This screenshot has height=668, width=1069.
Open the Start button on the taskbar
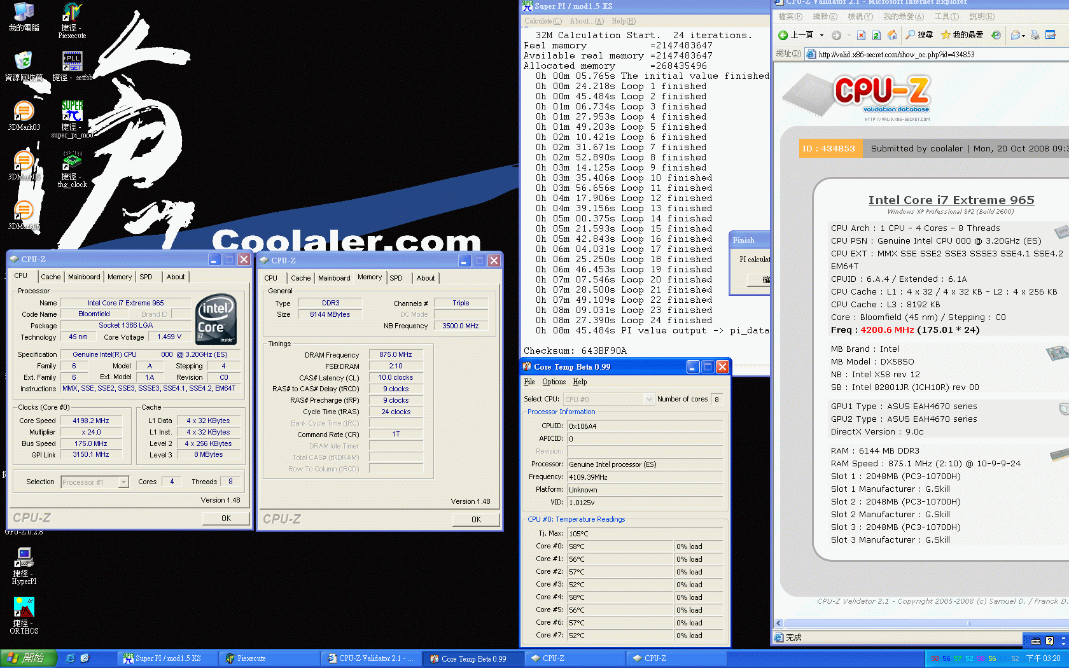pyautogui.click(x=29, y=658)
